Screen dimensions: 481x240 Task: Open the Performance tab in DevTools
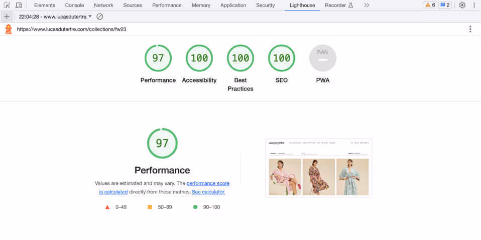click(x=167, y=5)
